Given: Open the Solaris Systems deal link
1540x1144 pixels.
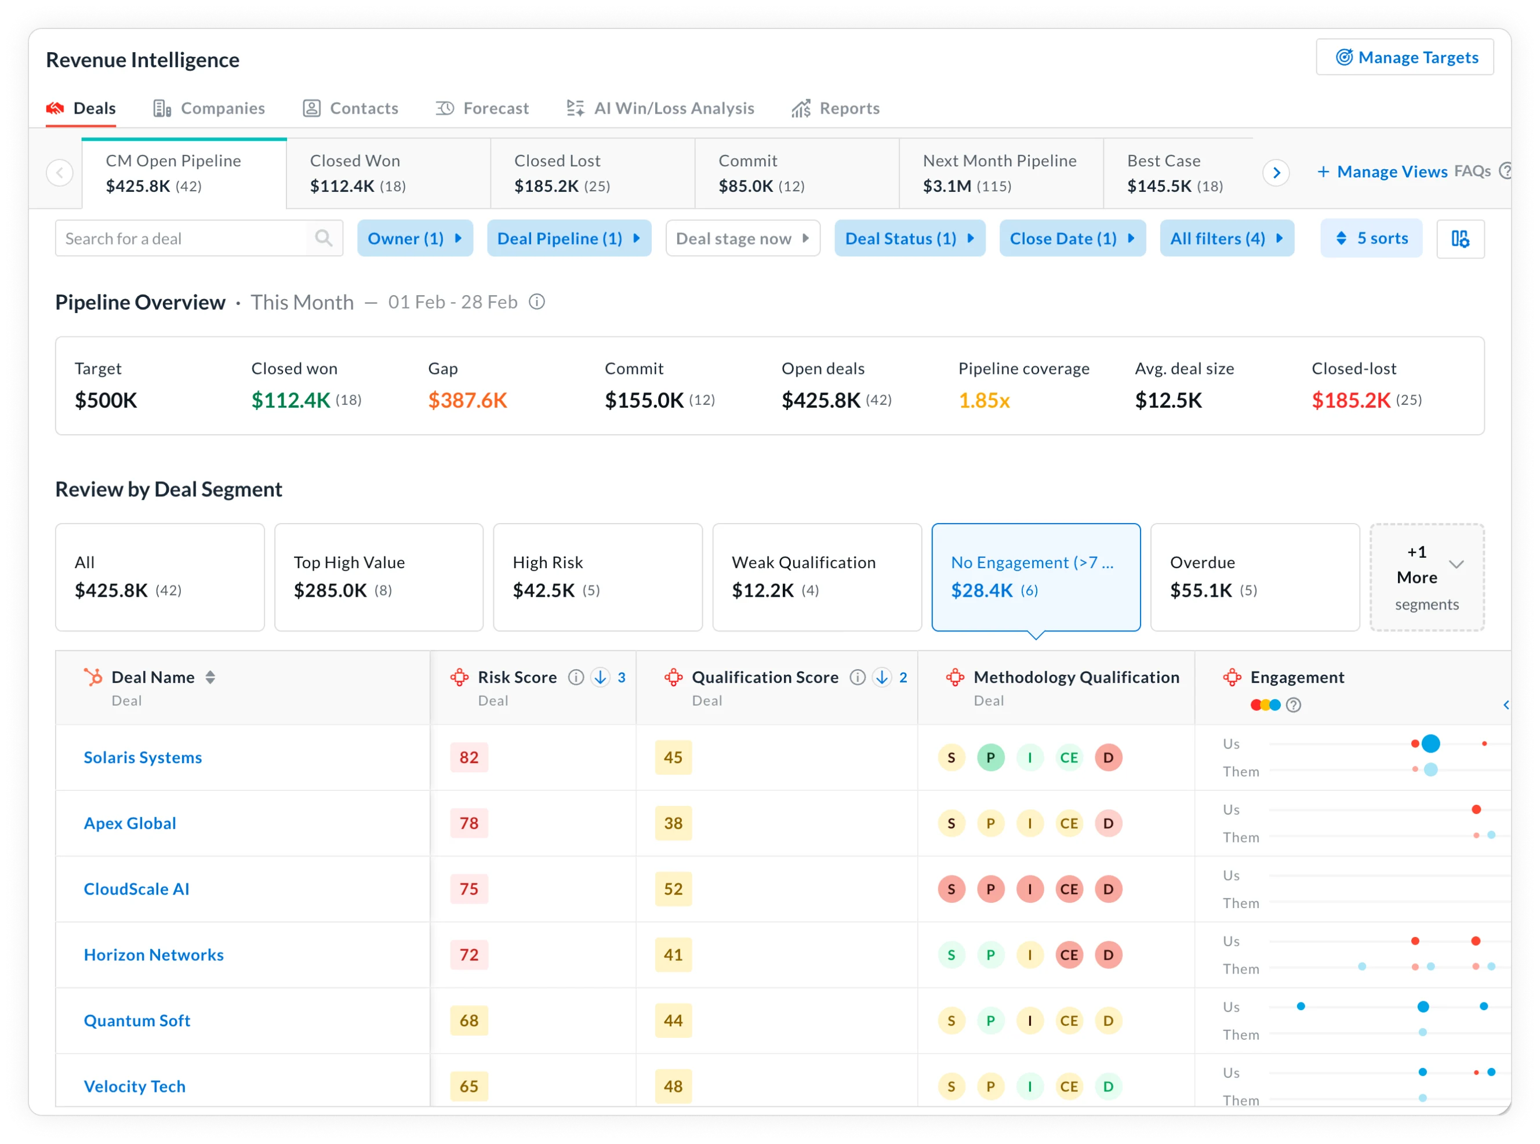Looking at the screenshot, I should pos(143,757).
